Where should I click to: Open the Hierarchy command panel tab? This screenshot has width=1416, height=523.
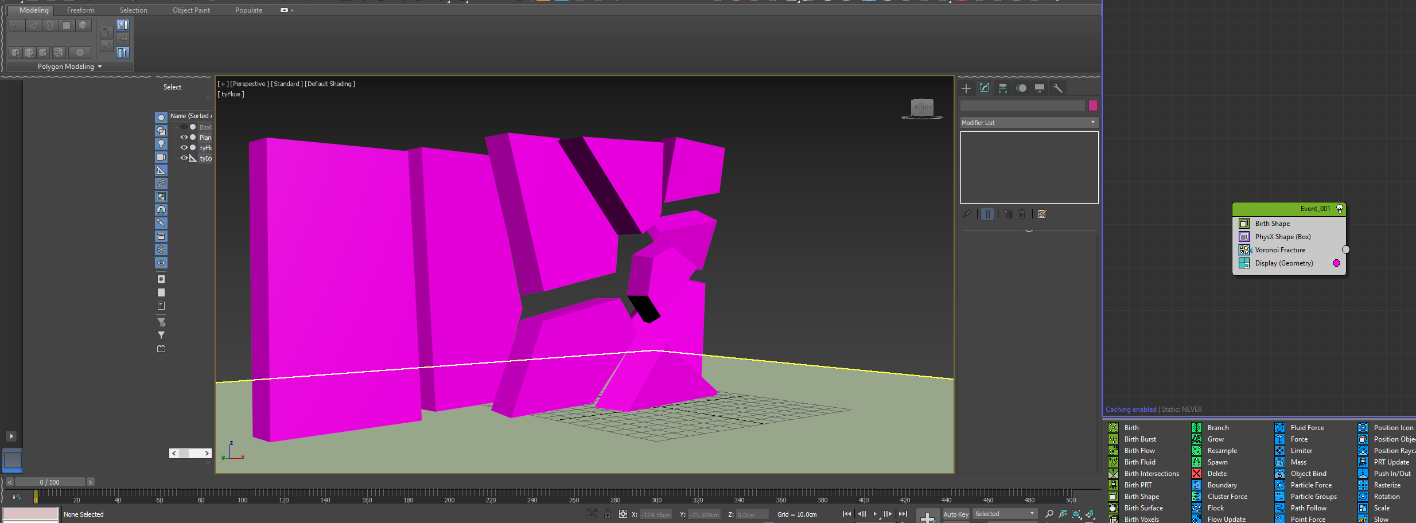[x=1003, y=88]
